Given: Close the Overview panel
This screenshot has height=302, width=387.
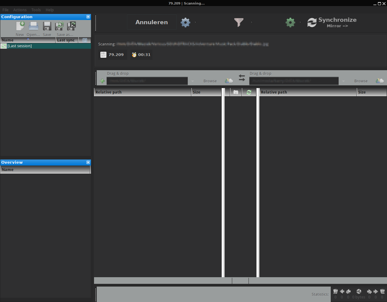Looking at the screenshot, I should [x=88, y=162].
